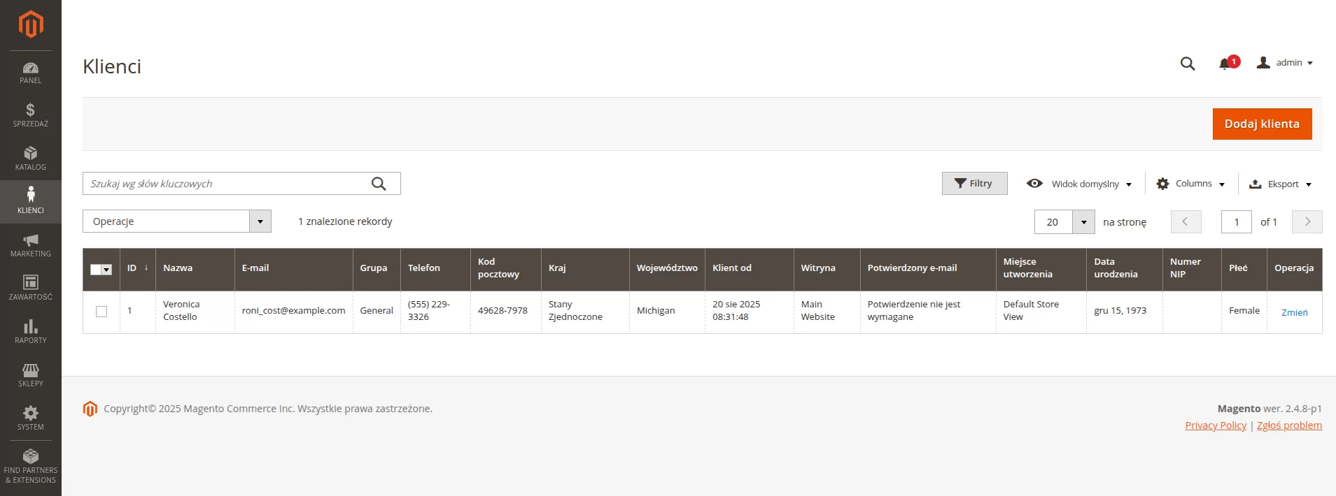Click the Zmień link for Veronica
The image size is (1336, 496).
1294,312
